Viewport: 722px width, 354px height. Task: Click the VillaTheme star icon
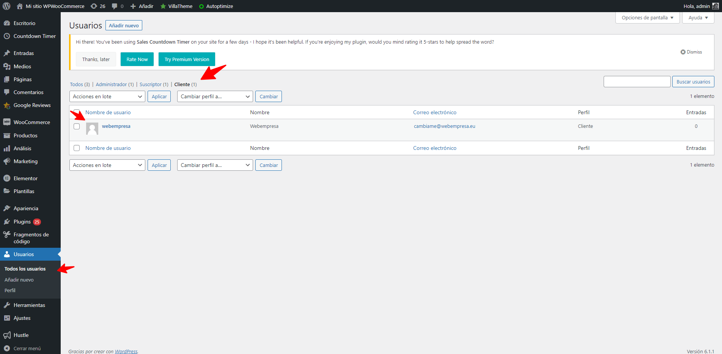[163, 6]
